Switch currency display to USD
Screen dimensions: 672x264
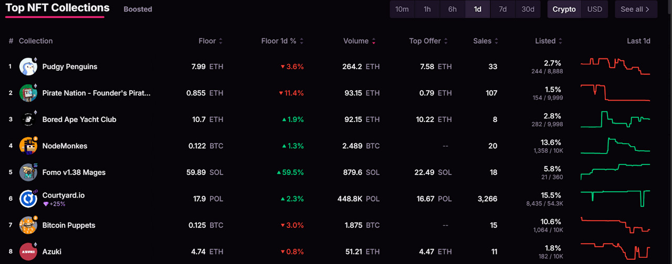tap(594, 9)
